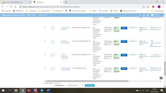Click Оцінка button for Левчук Тетяна
The height and width of the screenshot is (93, 166).
(124, 68)
